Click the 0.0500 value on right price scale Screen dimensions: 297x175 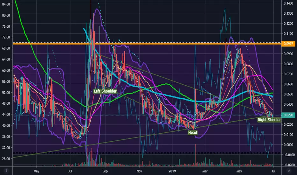[288, 94]
